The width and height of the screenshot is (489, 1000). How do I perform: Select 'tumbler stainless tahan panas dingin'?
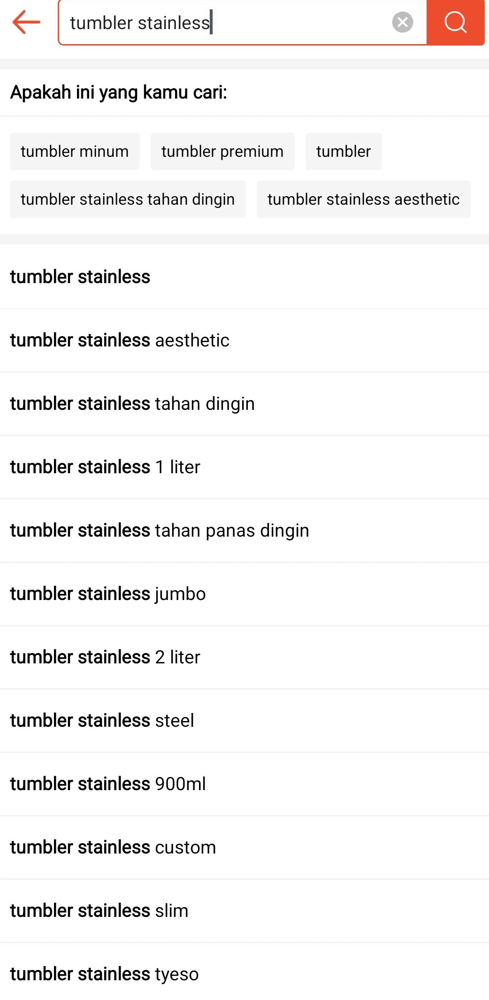pyautogui.click(x=159, y=530)
